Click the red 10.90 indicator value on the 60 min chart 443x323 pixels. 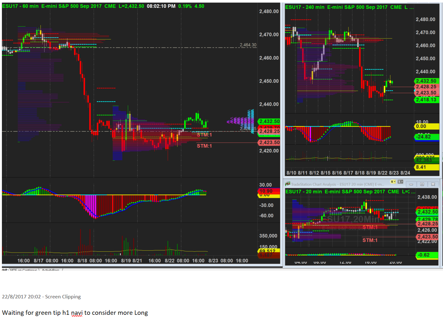point(269,191)
